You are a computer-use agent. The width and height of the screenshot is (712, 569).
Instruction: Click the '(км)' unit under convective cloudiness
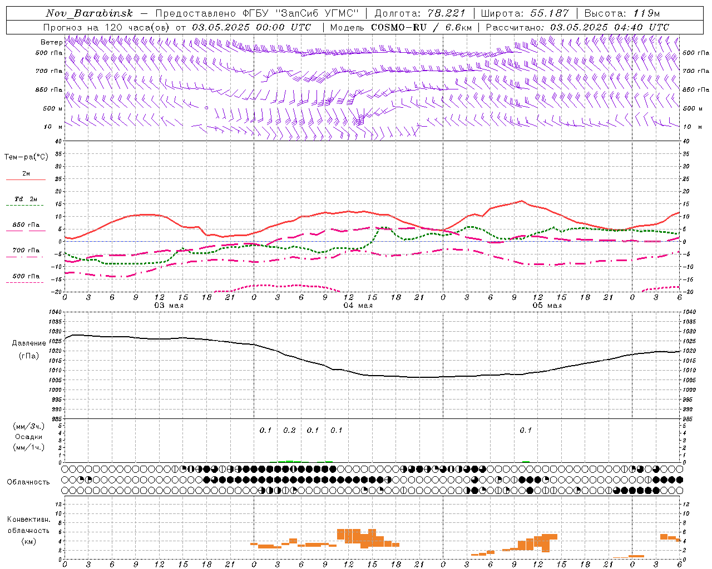pos(29,541)
